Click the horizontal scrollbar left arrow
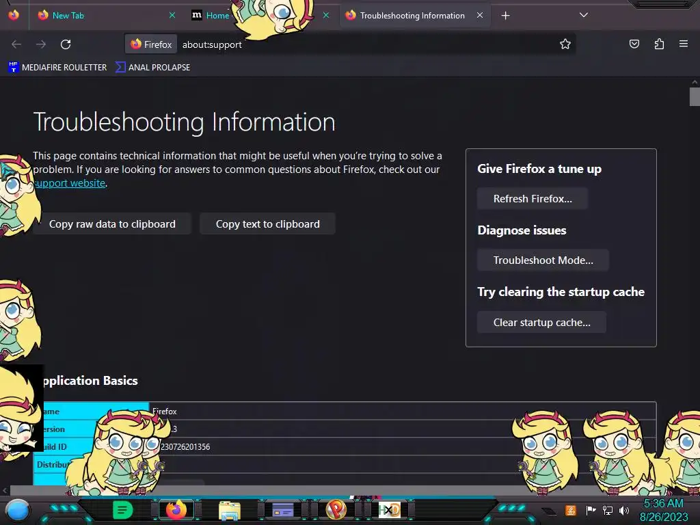This screenshot has width=700, height=525. pyautogui.click(x=5, y=490)
